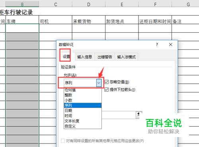Toggle the 忽略空值(B) checkbox

click(107, 82)
